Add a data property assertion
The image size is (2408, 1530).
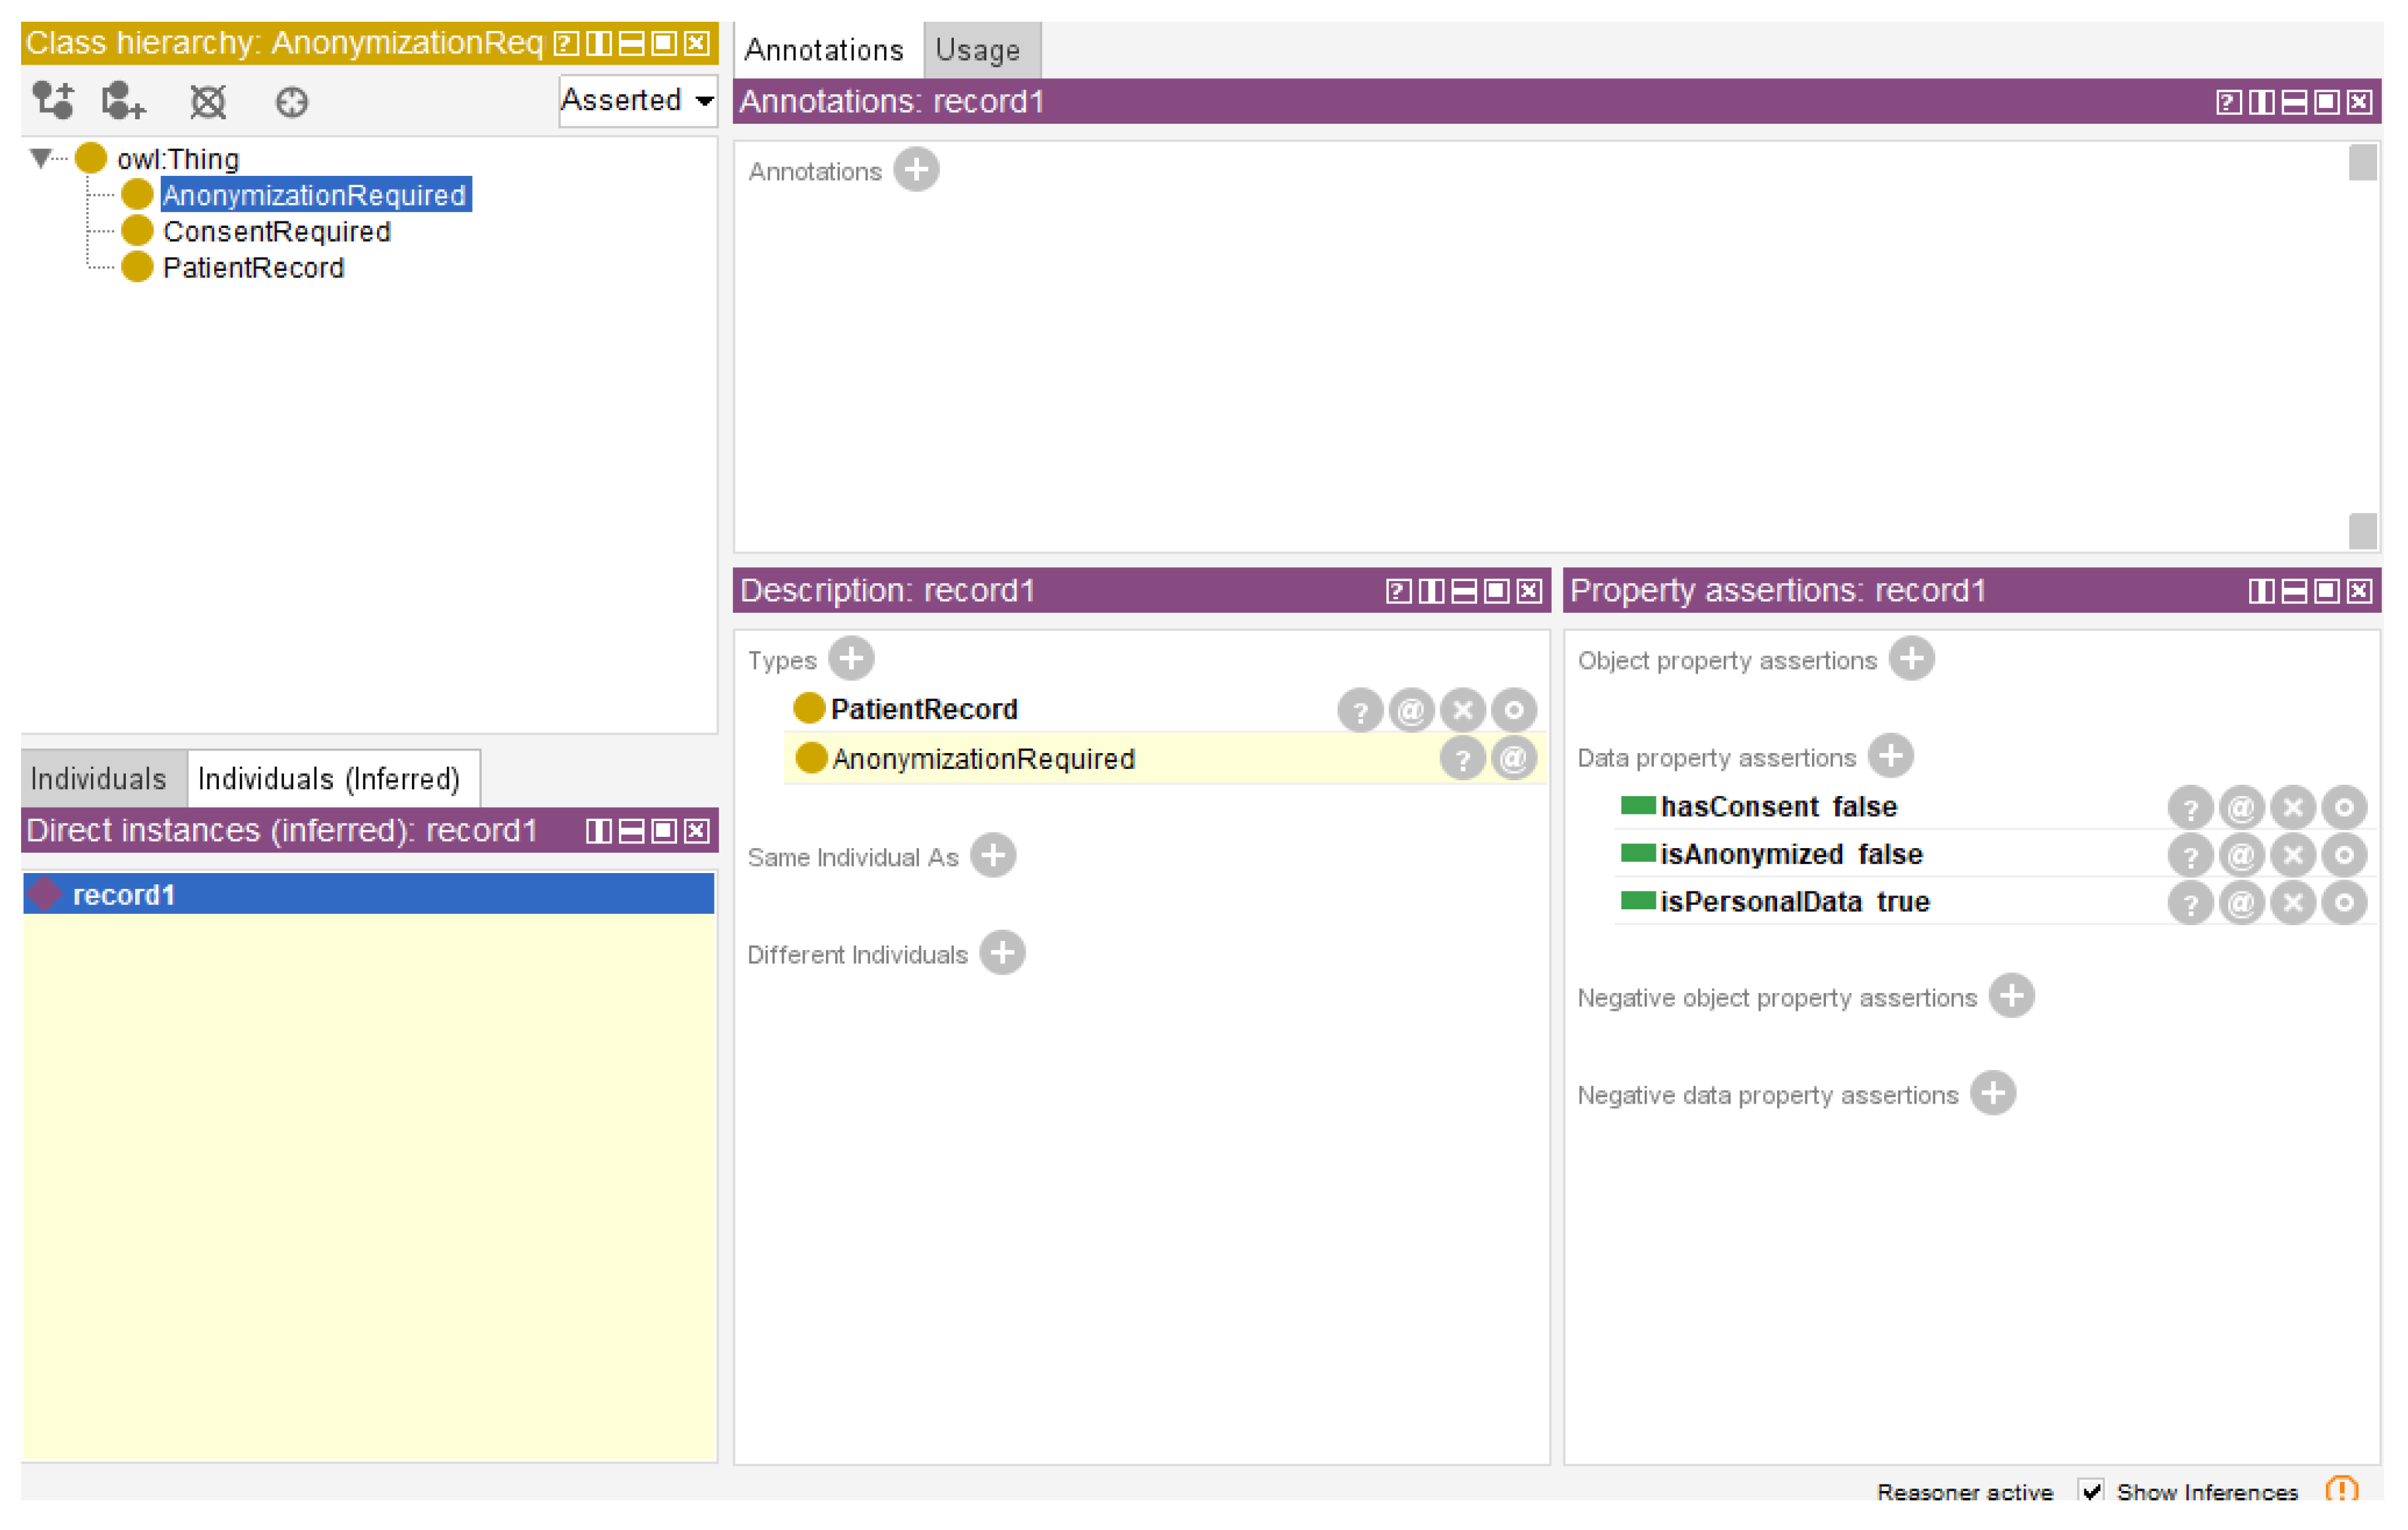tap(1890, 756)
